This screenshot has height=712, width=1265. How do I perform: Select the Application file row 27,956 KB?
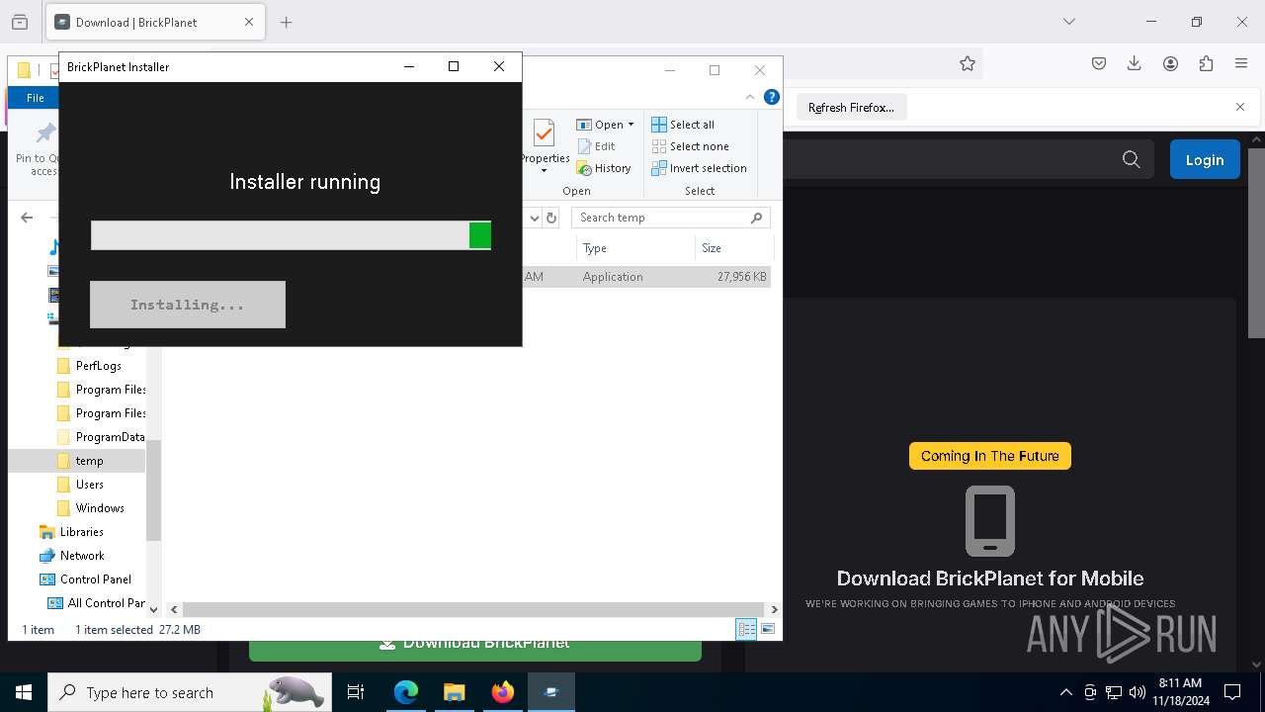click(646, 277)
